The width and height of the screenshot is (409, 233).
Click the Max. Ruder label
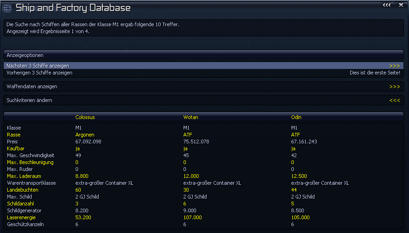pyautogui.click(x=20, y=169)
